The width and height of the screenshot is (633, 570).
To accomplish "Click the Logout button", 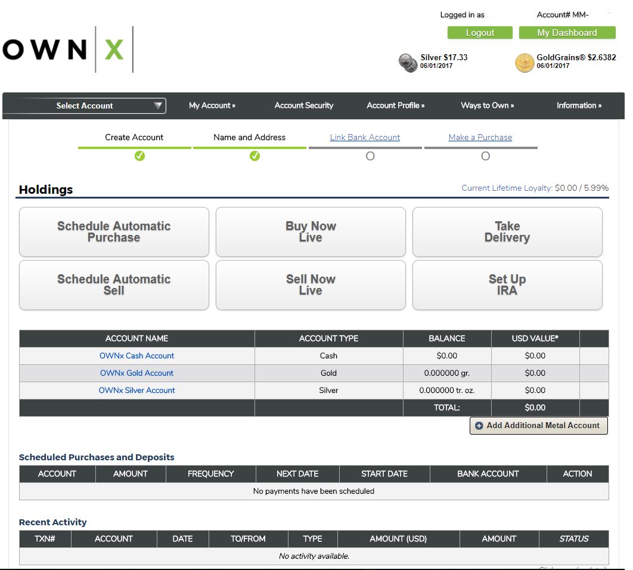I will tap(480, 33).
